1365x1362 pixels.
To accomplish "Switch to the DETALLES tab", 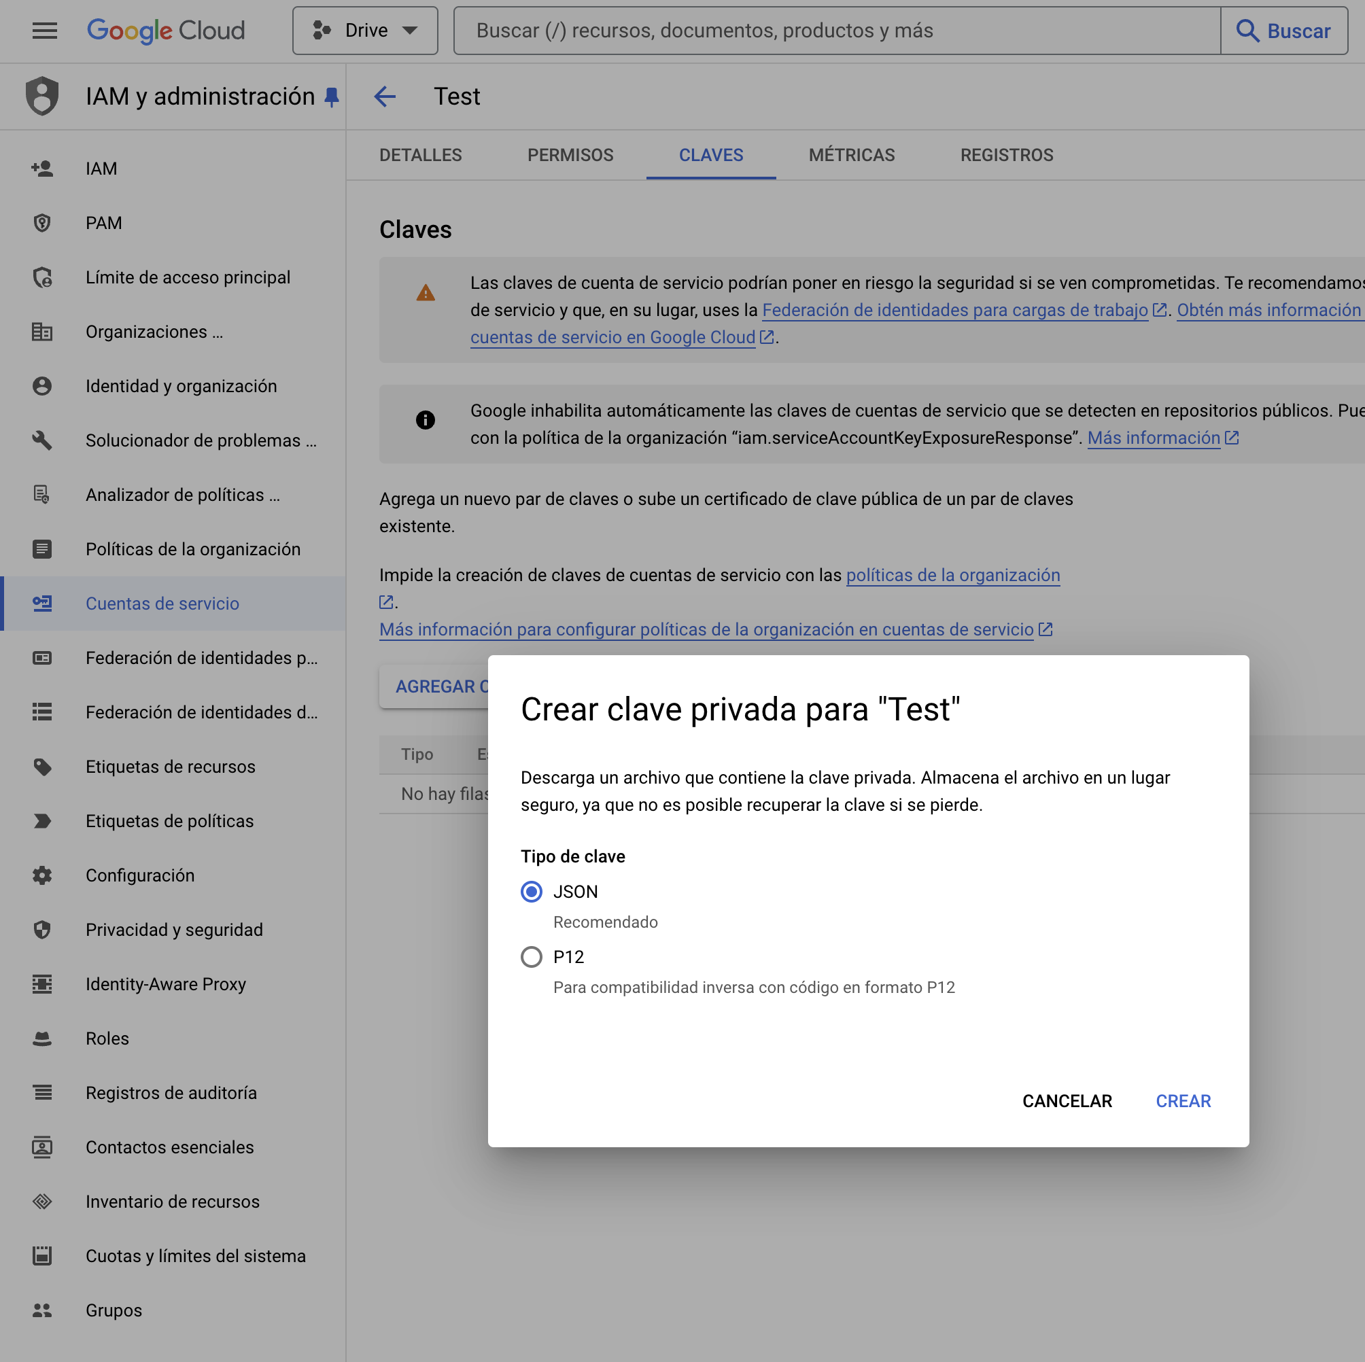I will (420, 155).
